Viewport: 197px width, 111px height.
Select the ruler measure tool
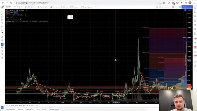[x=2, y=37]
